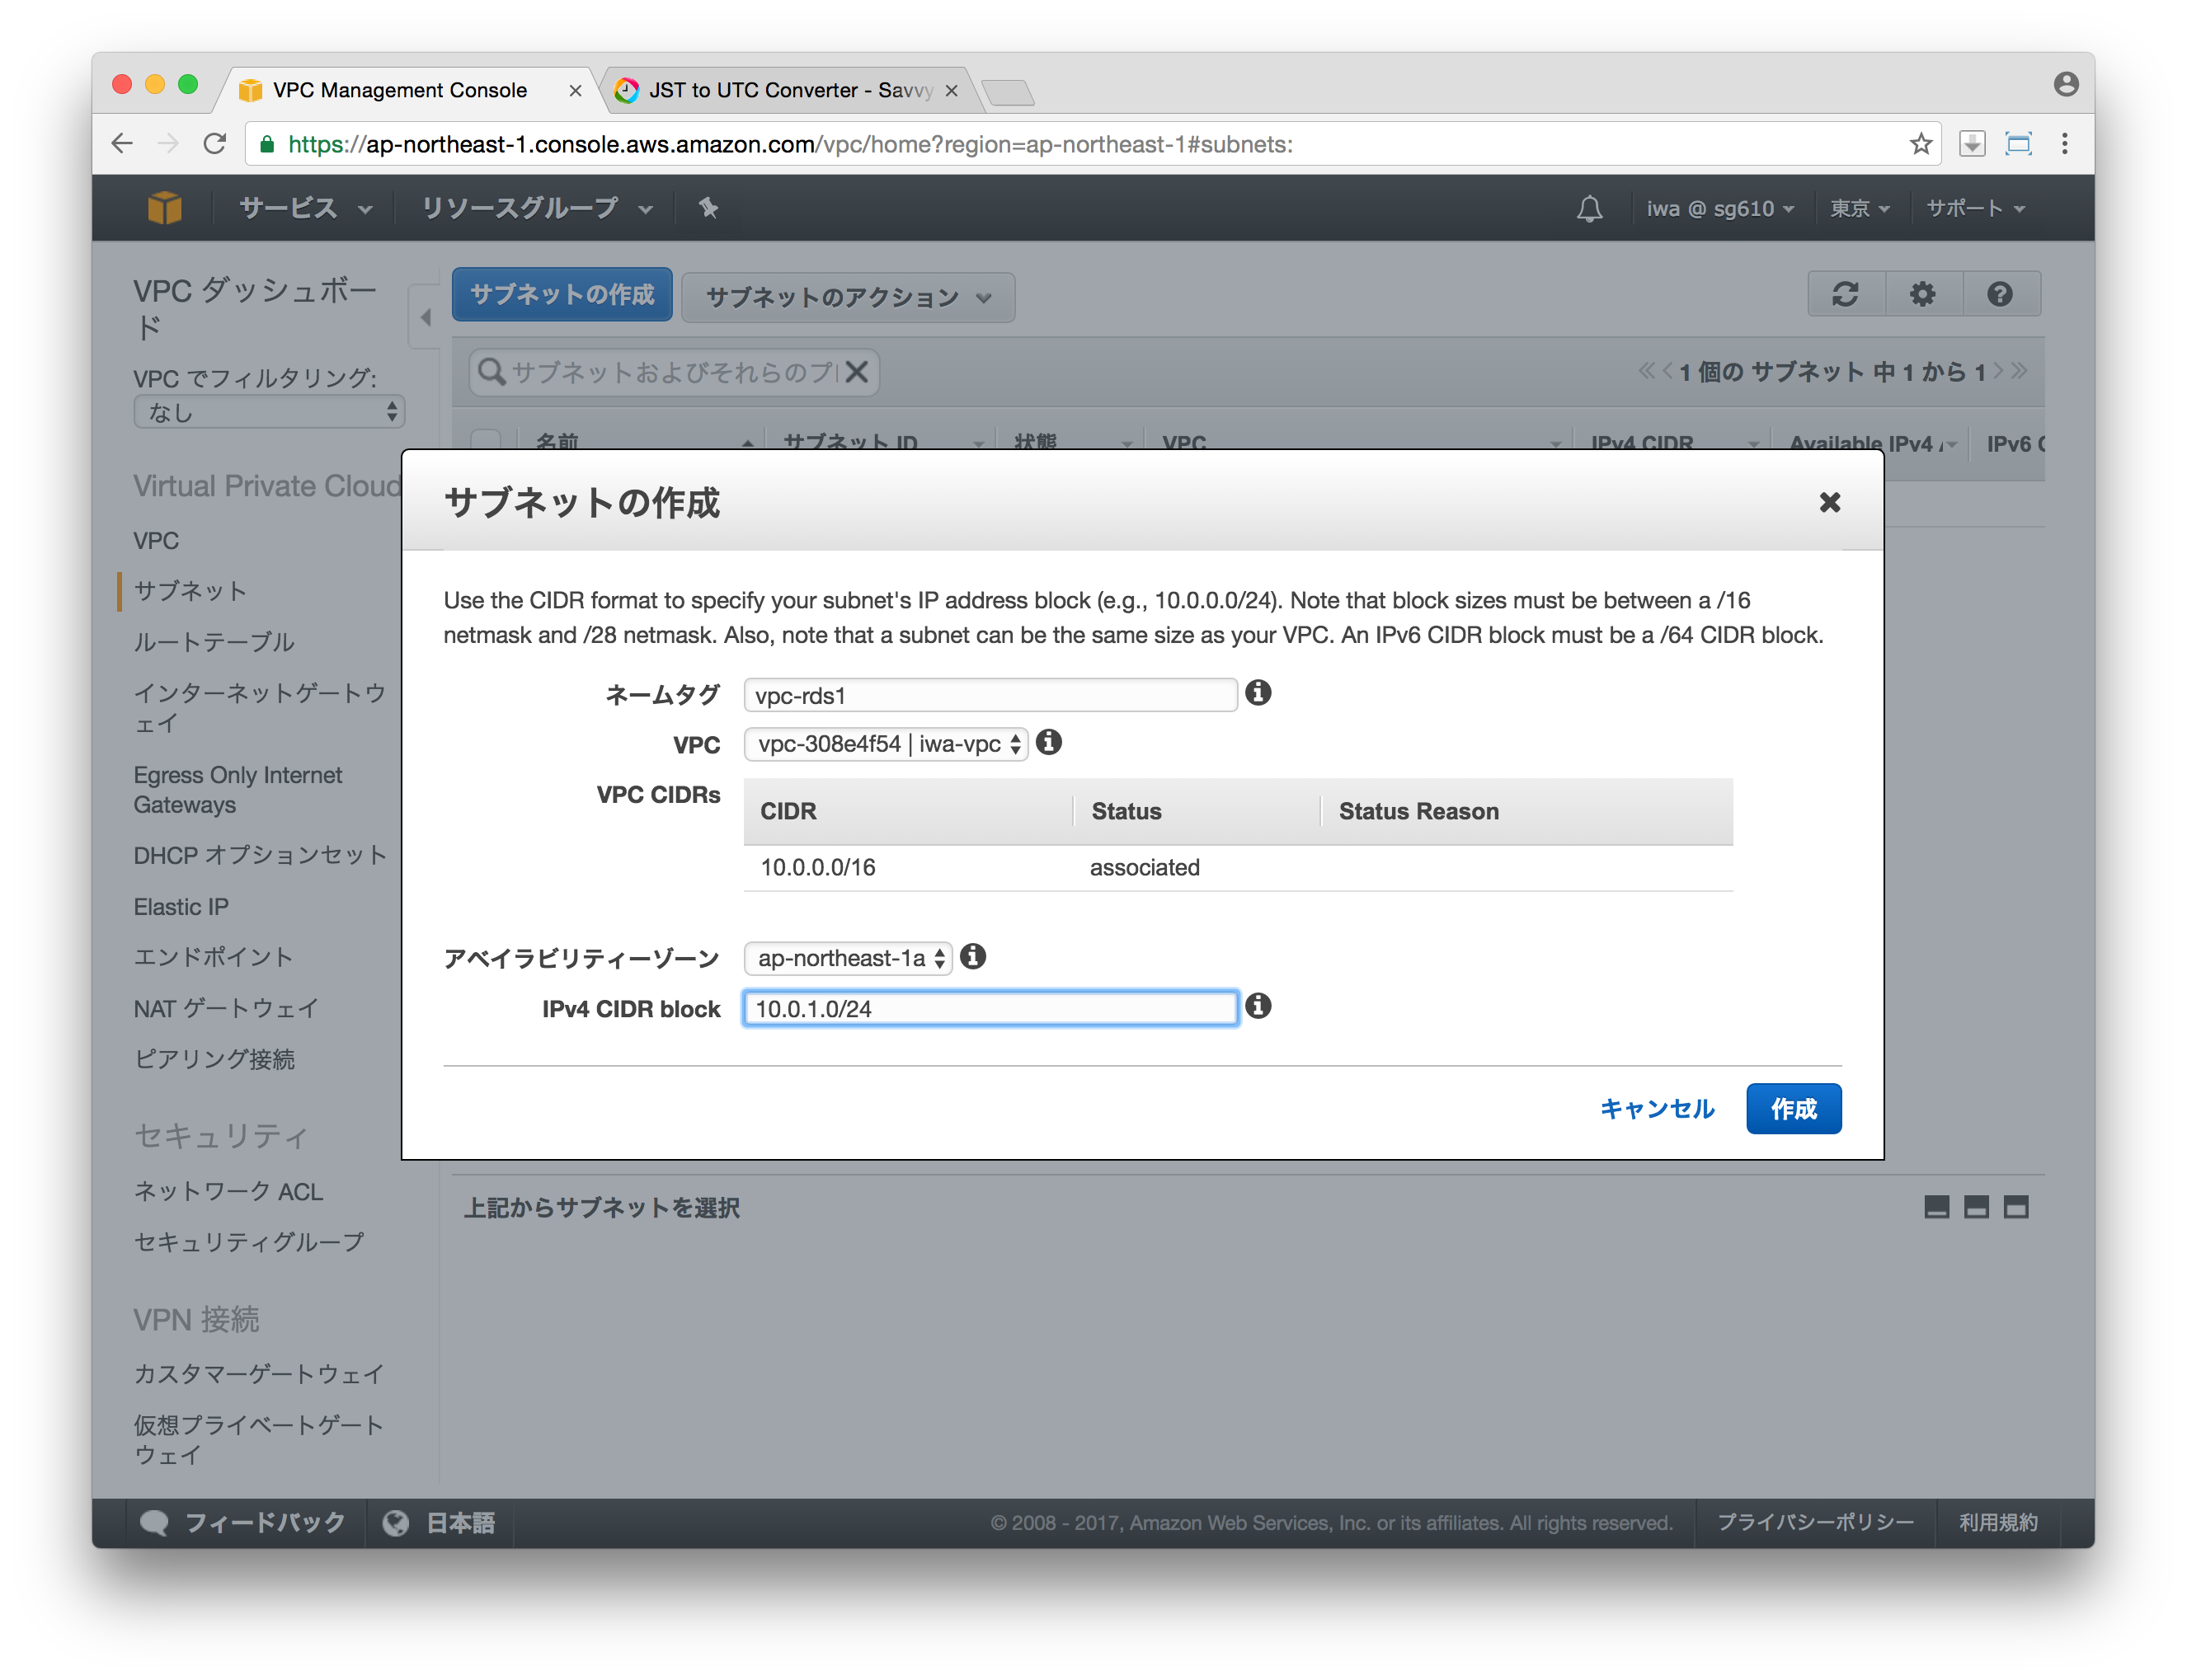Click the キャンセル link in the dialog
The width and height of the screenshot is (2187, 1680).
(x=1657, y=1108)
